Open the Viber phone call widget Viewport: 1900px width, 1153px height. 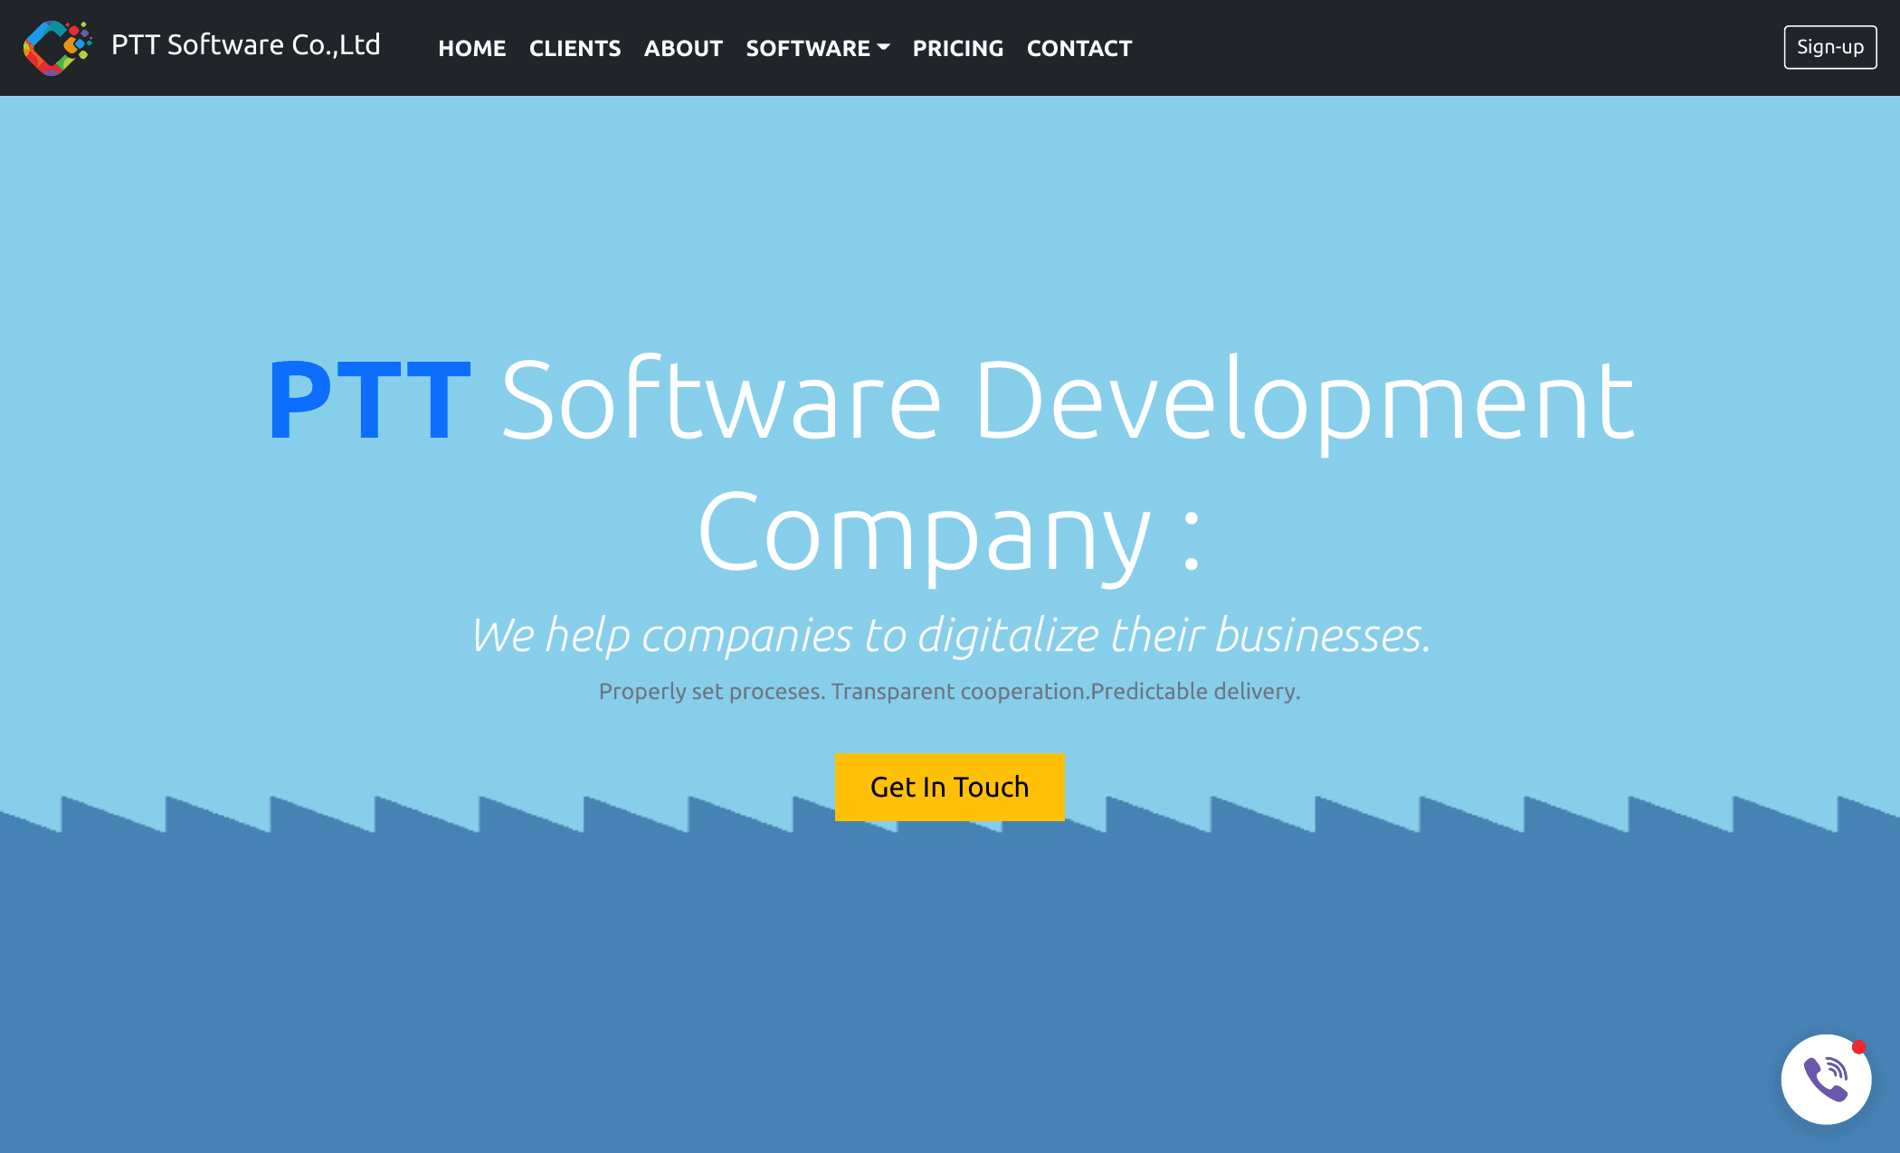click(x=1826, y=1079)
